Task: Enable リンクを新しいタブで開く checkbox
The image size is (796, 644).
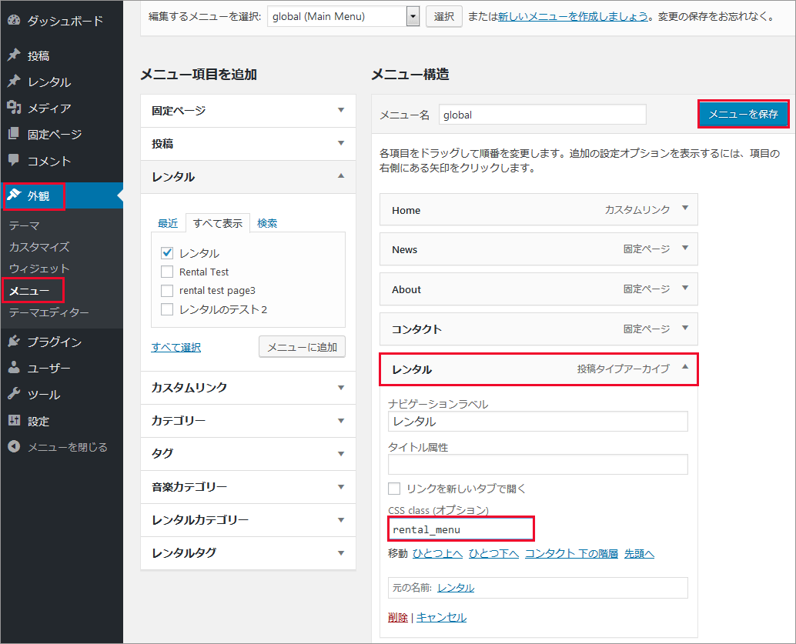Action: tap(394, 489)
